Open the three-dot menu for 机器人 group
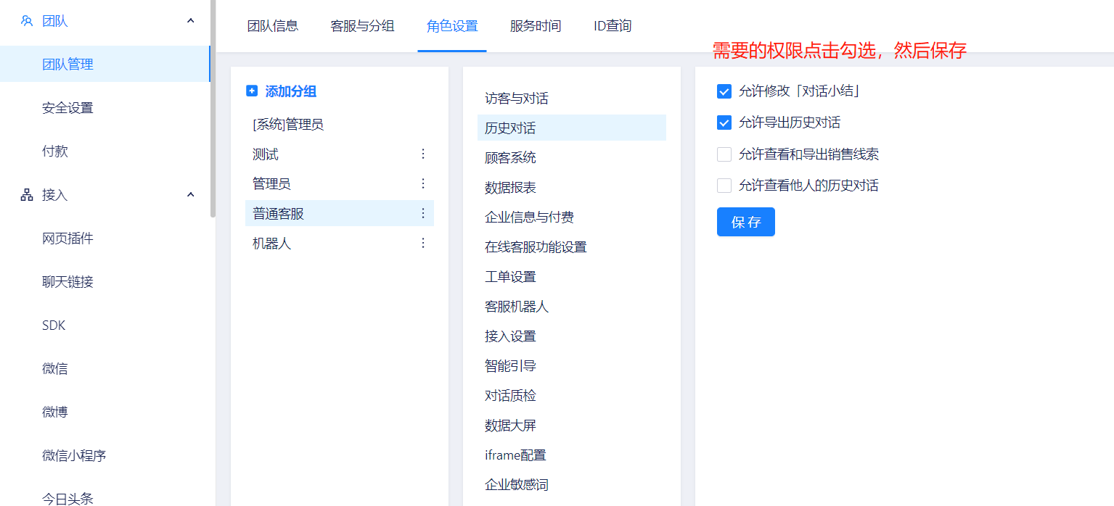 coord(423,243)
